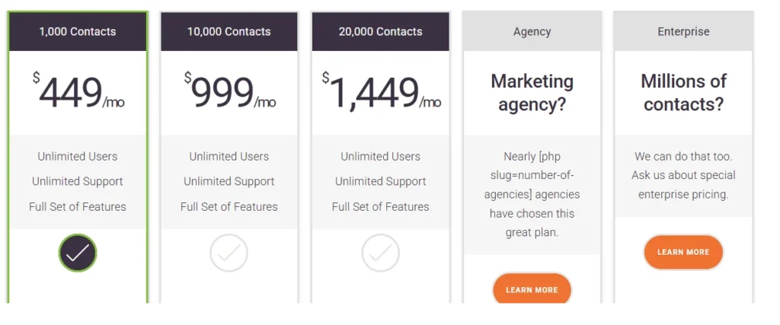Click the $1,449/mo price

click(x=381, y=92)
